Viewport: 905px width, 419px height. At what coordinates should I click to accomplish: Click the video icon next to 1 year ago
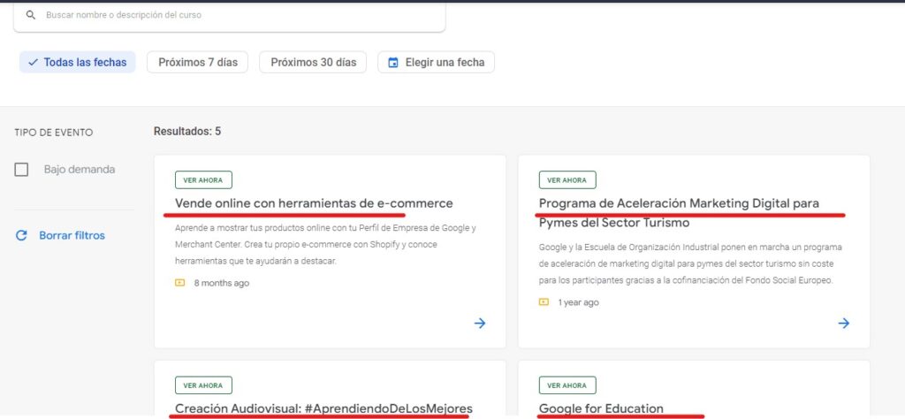[544, 302]
